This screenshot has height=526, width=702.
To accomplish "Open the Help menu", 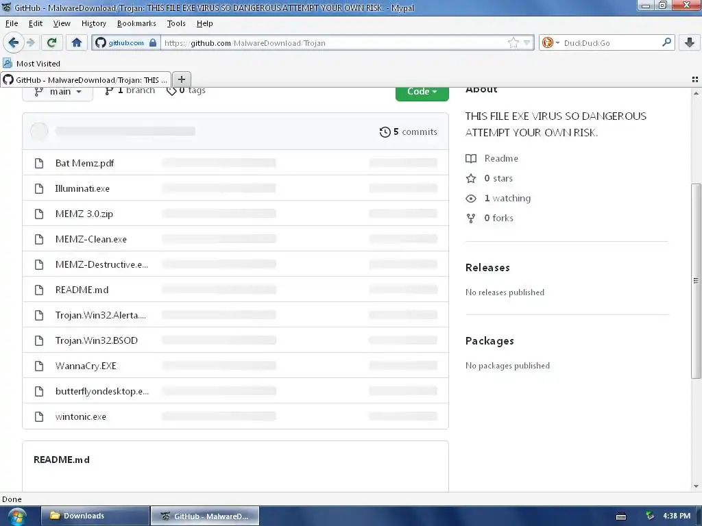I will (204, 23).
